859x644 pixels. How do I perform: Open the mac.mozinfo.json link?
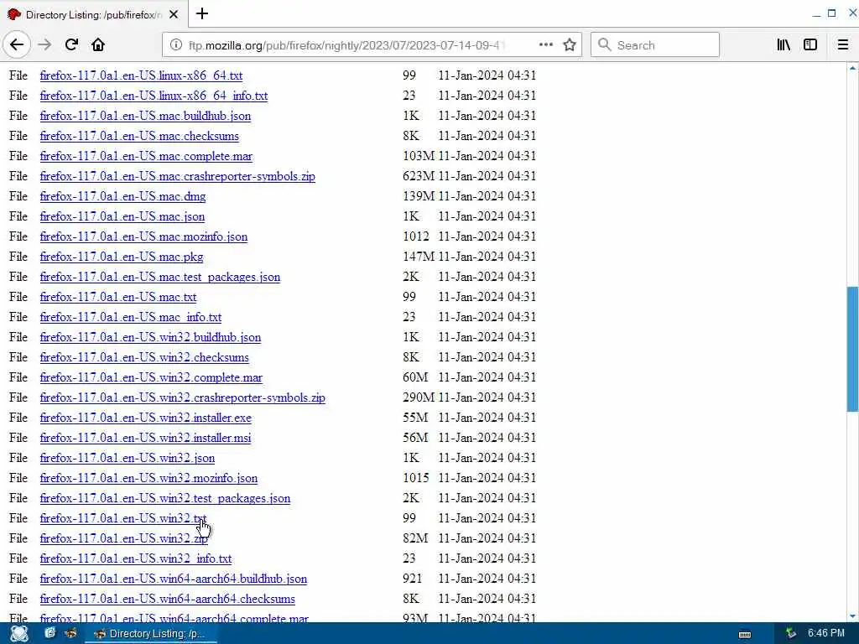tap(143, 236)
